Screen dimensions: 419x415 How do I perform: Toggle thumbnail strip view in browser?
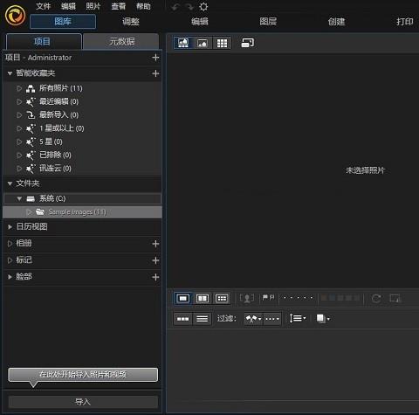pyautogui.click(x=183, y=319)
